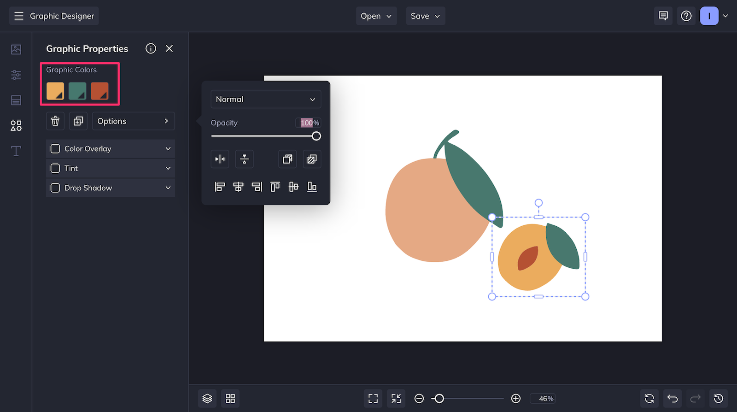Duplicate the selected graphic
The width and height of the screenshot is (737, 412).
78,121
